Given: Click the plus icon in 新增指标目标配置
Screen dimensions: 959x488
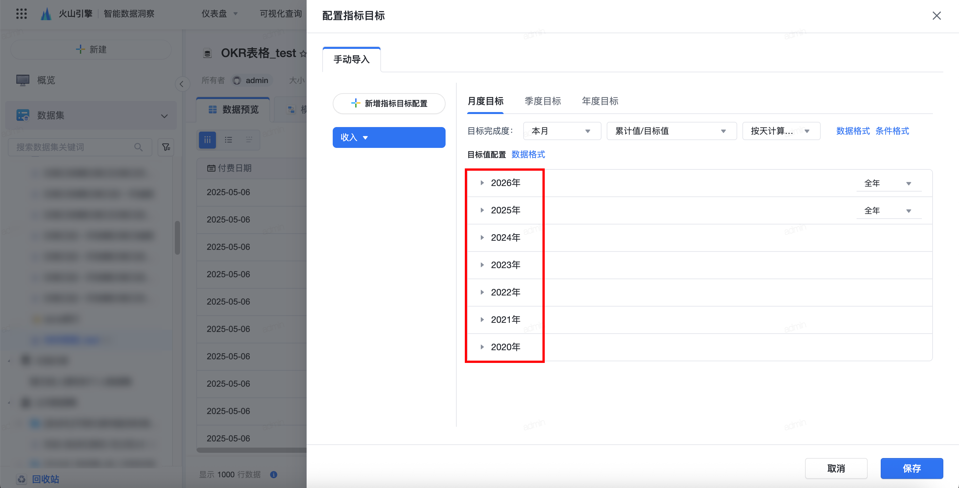Looking at the screenshot, I should (356, 103).
